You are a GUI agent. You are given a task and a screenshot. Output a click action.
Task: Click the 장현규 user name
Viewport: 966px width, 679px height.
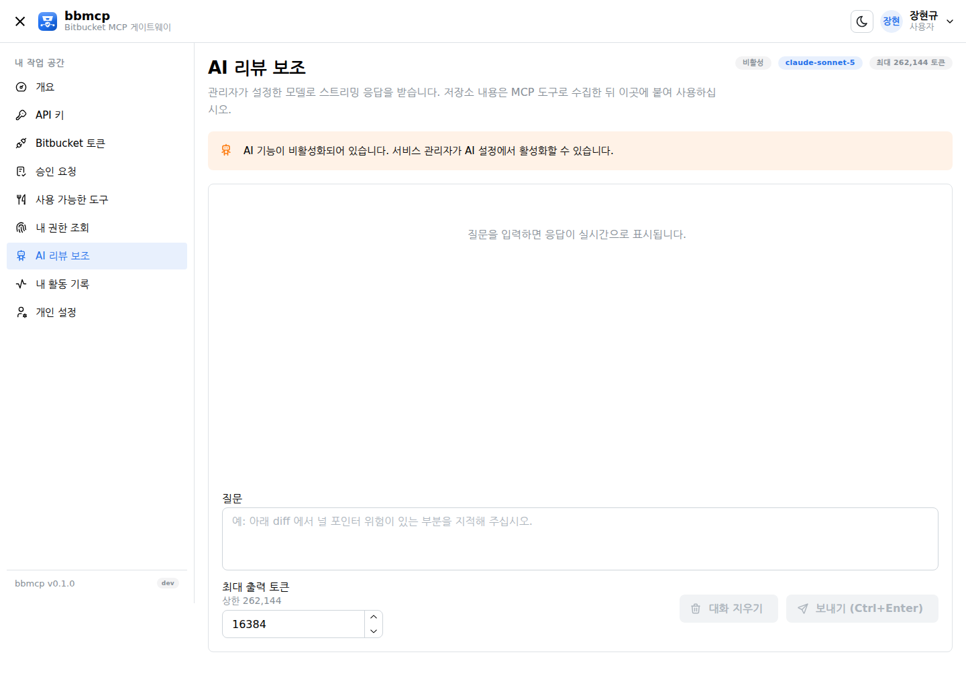tap(924, 15)
